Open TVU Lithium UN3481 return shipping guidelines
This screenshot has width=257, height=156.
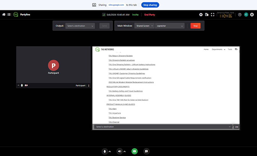[128, 69]
